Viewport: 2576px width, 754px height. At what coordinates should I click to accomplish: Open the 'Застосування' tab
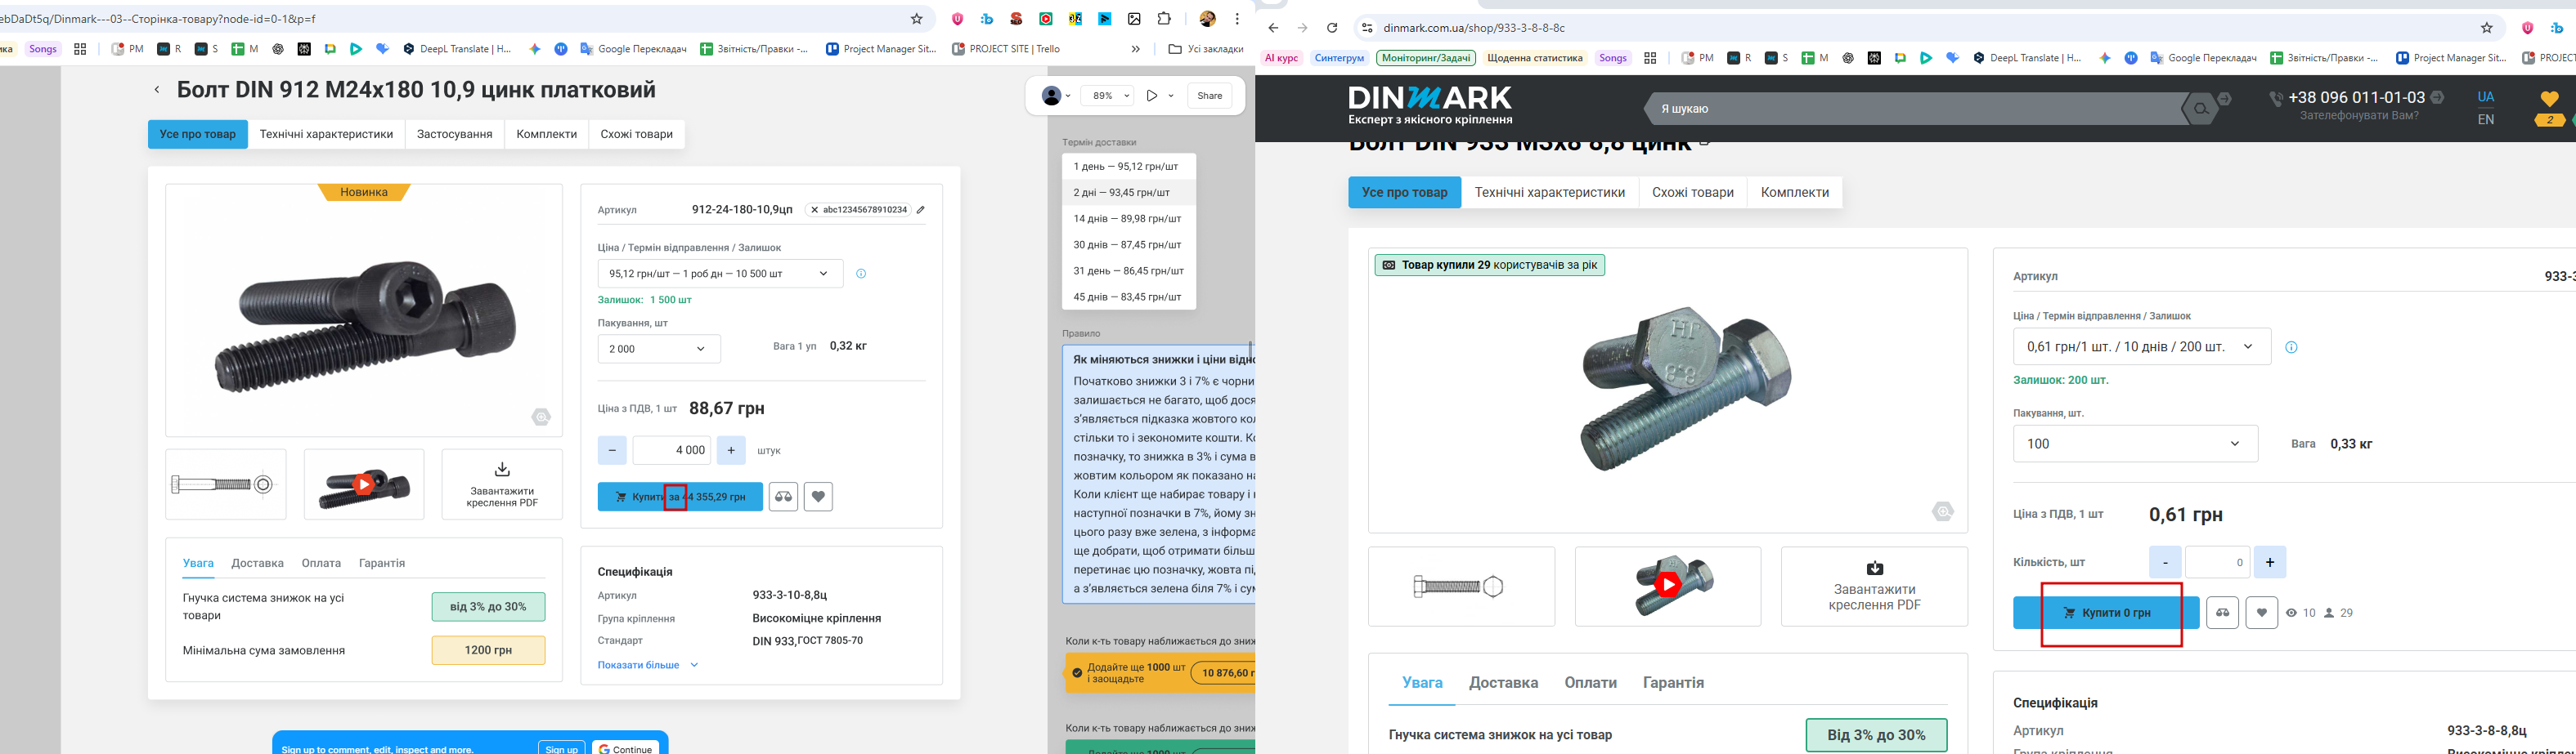point(455,135)
